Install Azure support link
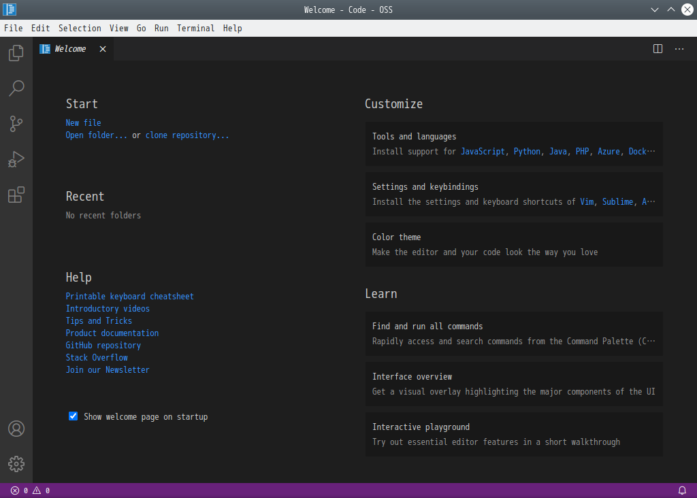The image size is (697, 498). 609,152
